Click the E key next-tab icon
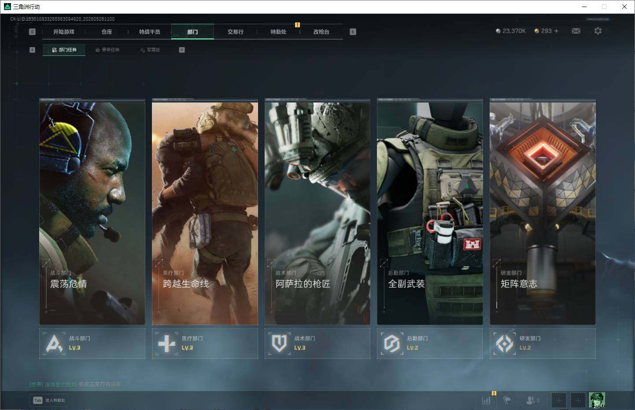 (353, 32)
